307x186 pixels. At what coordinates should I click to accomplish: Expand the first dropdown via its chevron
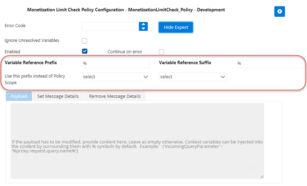click(145, 77)
